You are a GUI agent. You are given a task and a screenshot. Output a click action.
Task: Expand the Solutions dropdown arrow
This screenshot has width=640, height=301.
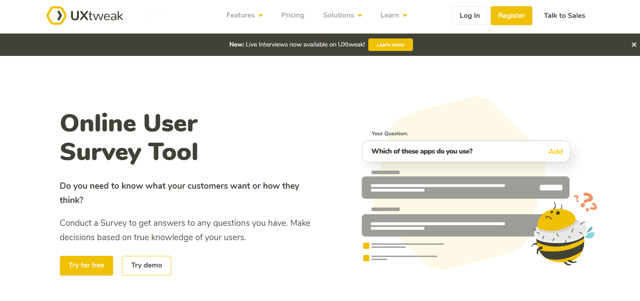pyautogui.click(x=360, y=16)
